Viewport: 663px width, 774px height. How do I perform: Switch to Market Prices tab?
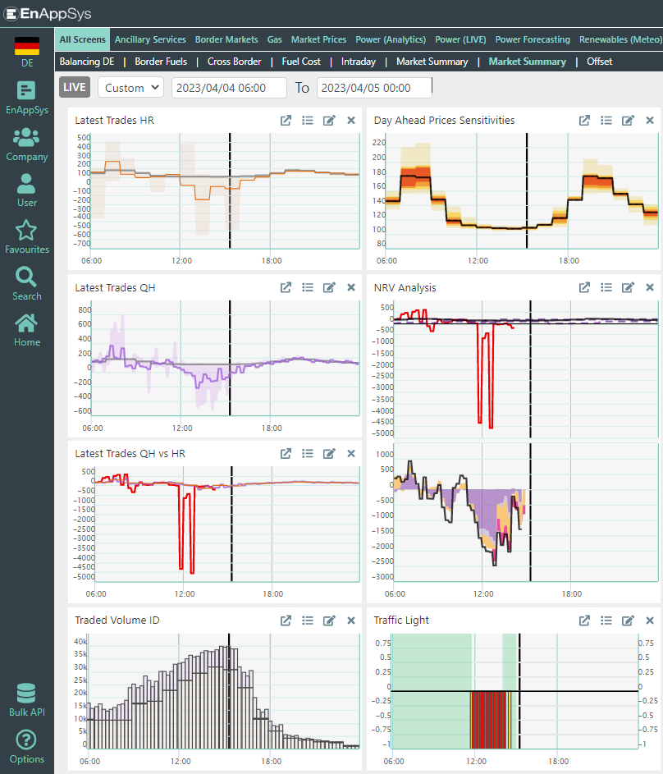pyautogui.click(x=318, y=39)
